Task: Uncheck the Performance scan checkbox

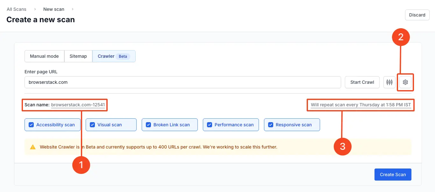Action: pos(210,125)
